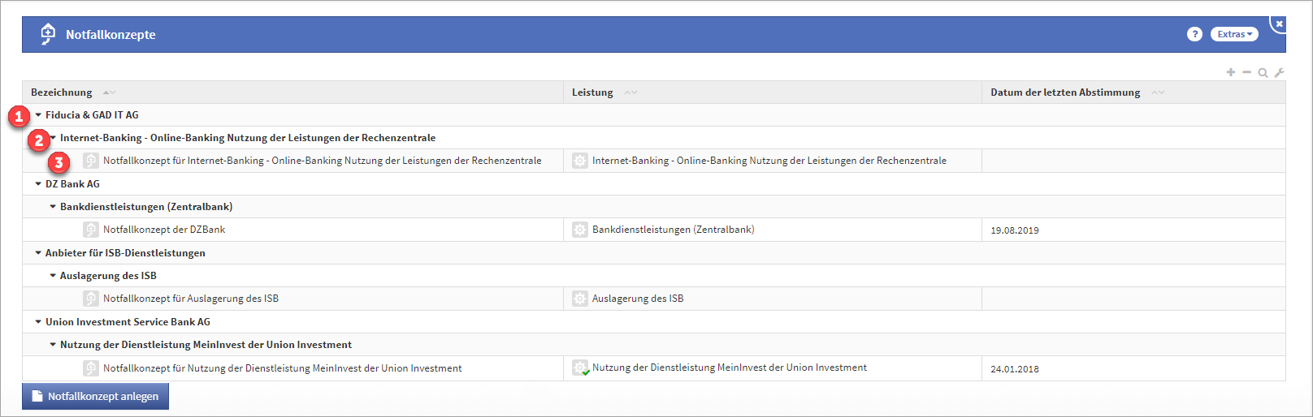Click the help question mark icon
The image size is (1313, 417).
tap(1194, 34)
